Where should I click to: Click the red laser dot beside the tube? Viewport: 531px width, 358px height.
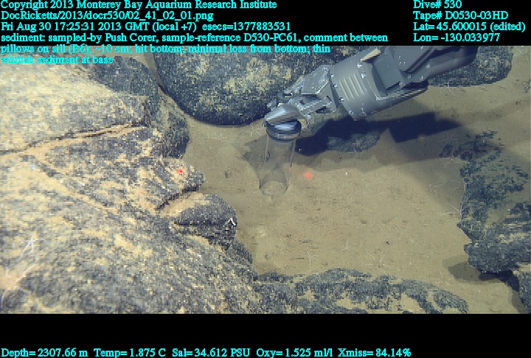click(308, 175)
